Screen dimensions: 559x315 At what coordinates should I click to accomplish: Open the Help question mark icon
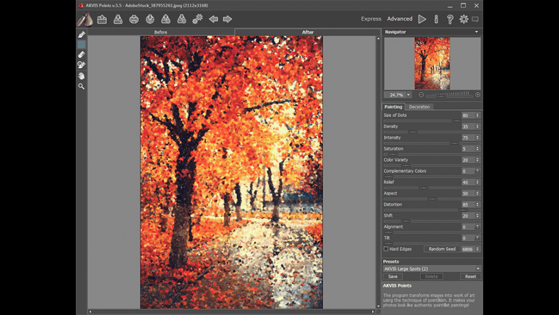pos(450,19)
